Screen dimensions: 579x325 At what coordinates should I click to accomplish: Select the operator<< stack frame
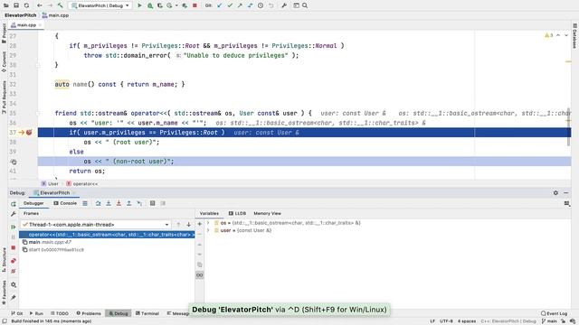tap(107, 235)
